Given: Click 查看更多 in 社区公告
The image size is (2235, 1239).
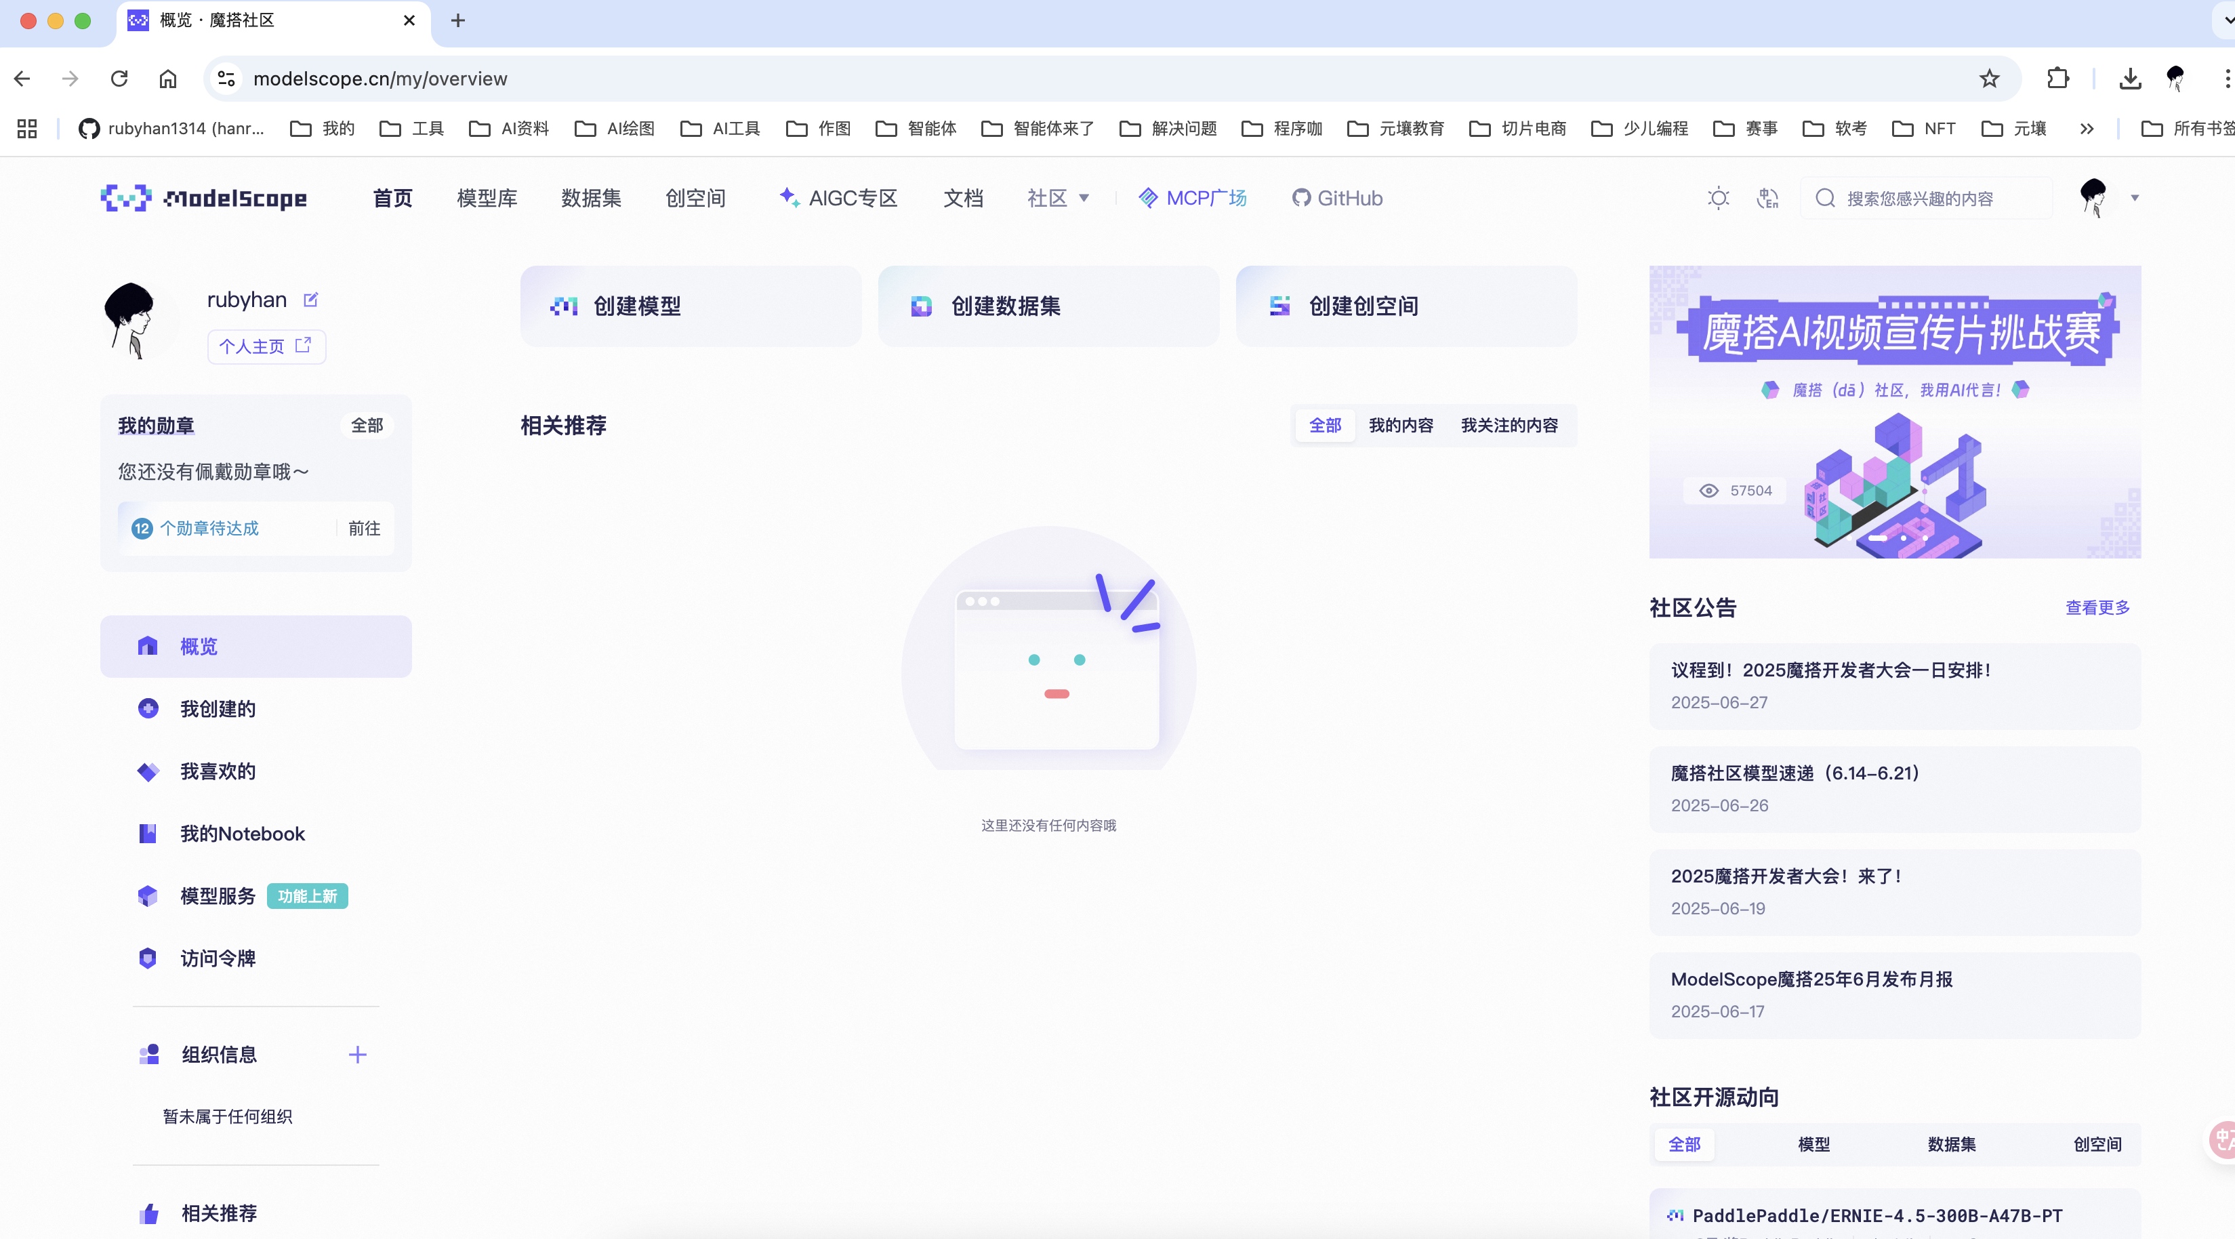Looking at the screenshot, I should [x=2097, y=607].
